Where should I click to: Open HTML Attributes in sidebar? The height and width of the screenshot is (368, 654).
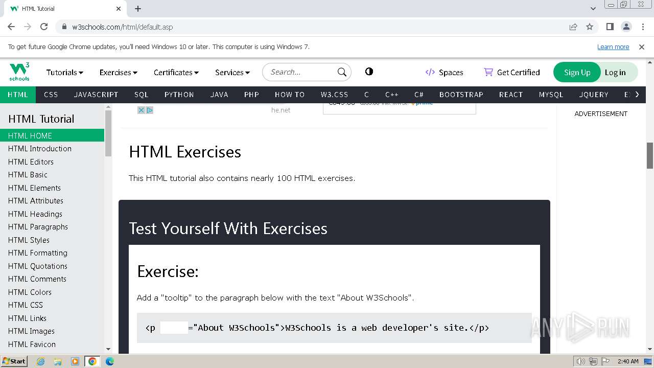pyautogui.click(x=52, y=200)
